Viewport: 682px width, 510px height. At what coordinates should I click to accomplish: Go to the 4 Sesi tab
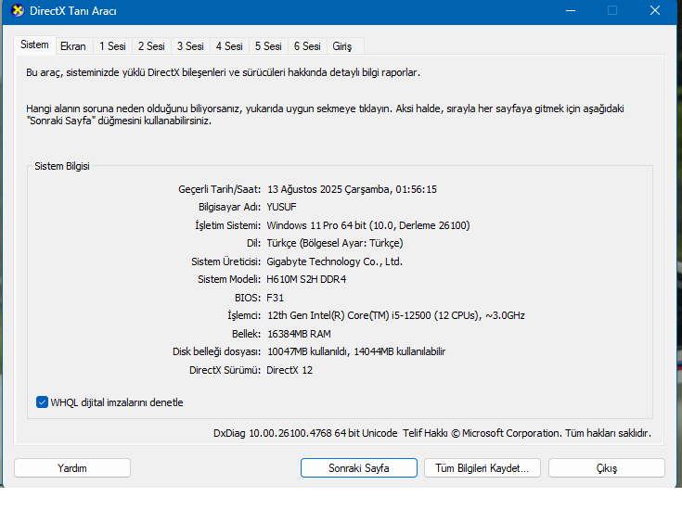click(229, 46)
